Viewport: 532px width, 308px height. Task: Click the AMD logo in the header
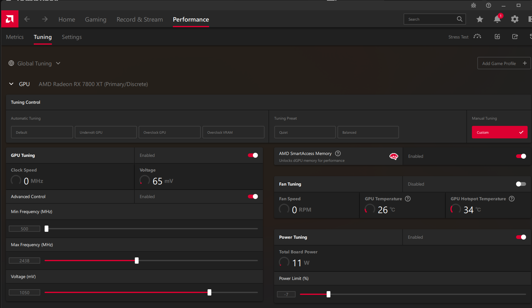coord(10,19)
